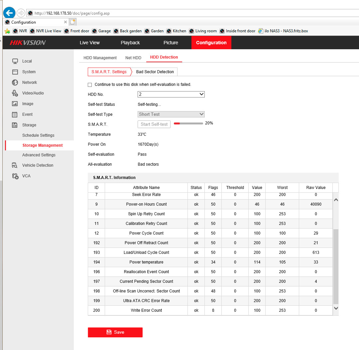Open the Front door bookmark

77,31
